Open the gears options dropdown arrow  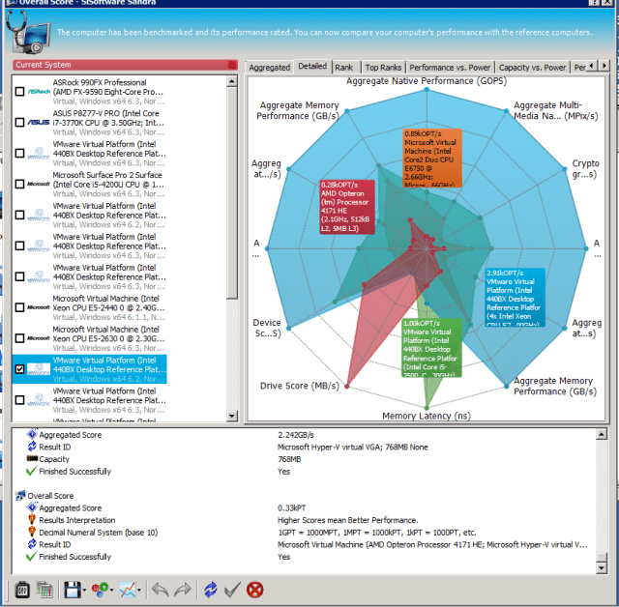[111, 591]
